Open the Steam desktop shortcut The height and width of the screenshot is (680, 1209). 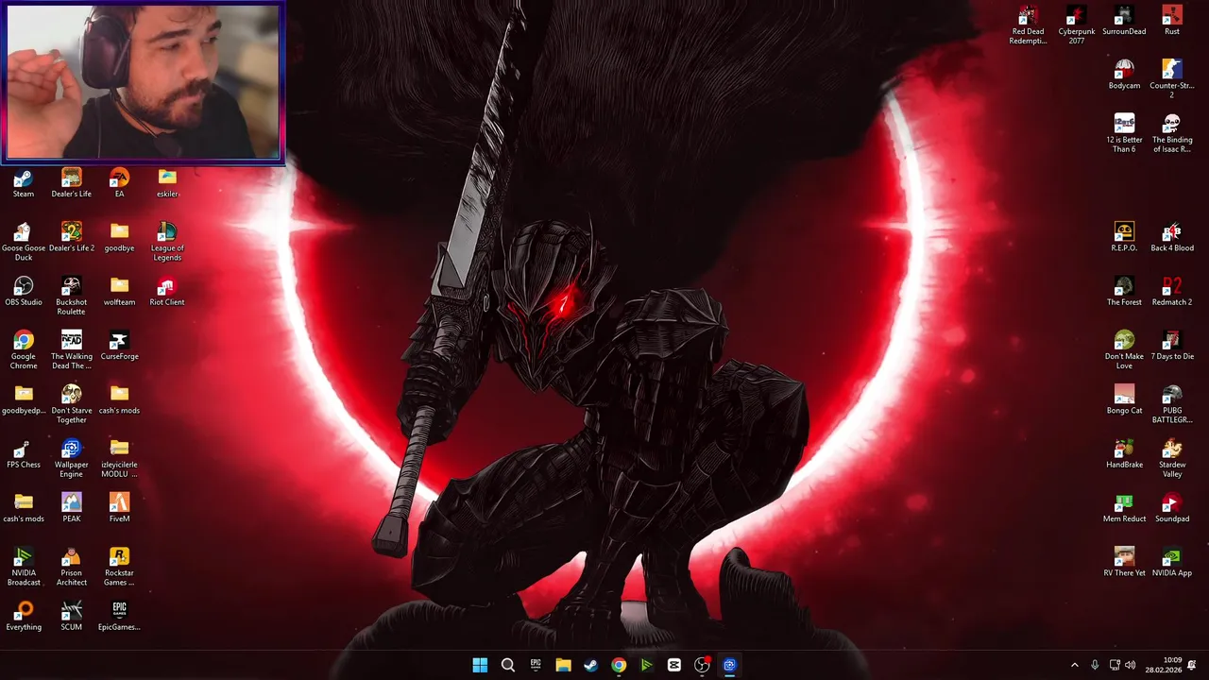tap(24, 183)
